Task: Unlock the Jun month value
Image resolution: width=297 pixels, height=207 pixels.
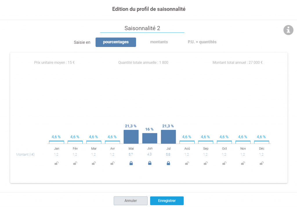Action: [x=150, y=163]
